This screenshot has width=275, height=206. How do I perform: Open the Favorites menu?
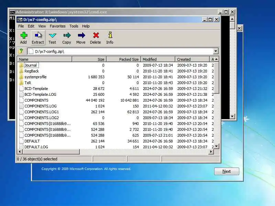(x=57, y=26)
